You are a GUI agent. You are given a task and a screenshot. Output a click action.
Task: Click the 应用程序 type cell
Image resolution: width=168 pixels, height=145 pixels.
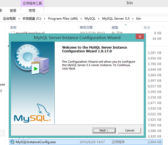118,142
